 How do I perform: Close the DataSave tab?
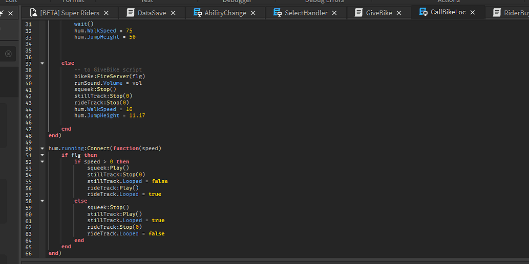point(173,13)
